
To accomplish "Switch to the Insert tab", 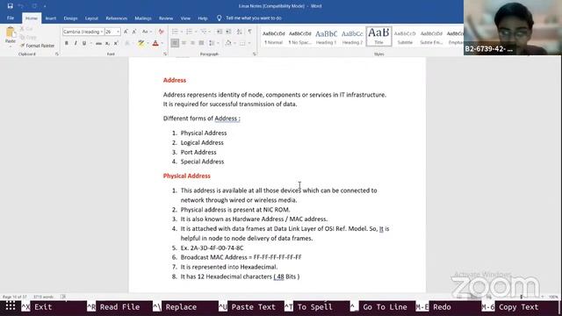I will [51, 18].
